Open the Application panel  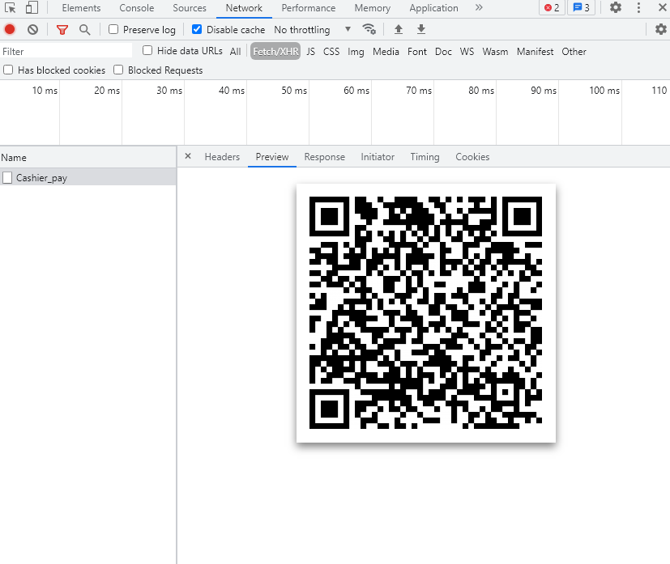(x=433, y=7)
